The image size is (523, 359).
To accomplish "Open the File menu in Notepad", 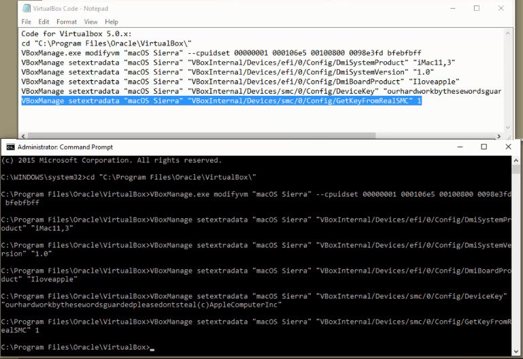I will coord(26,22).
